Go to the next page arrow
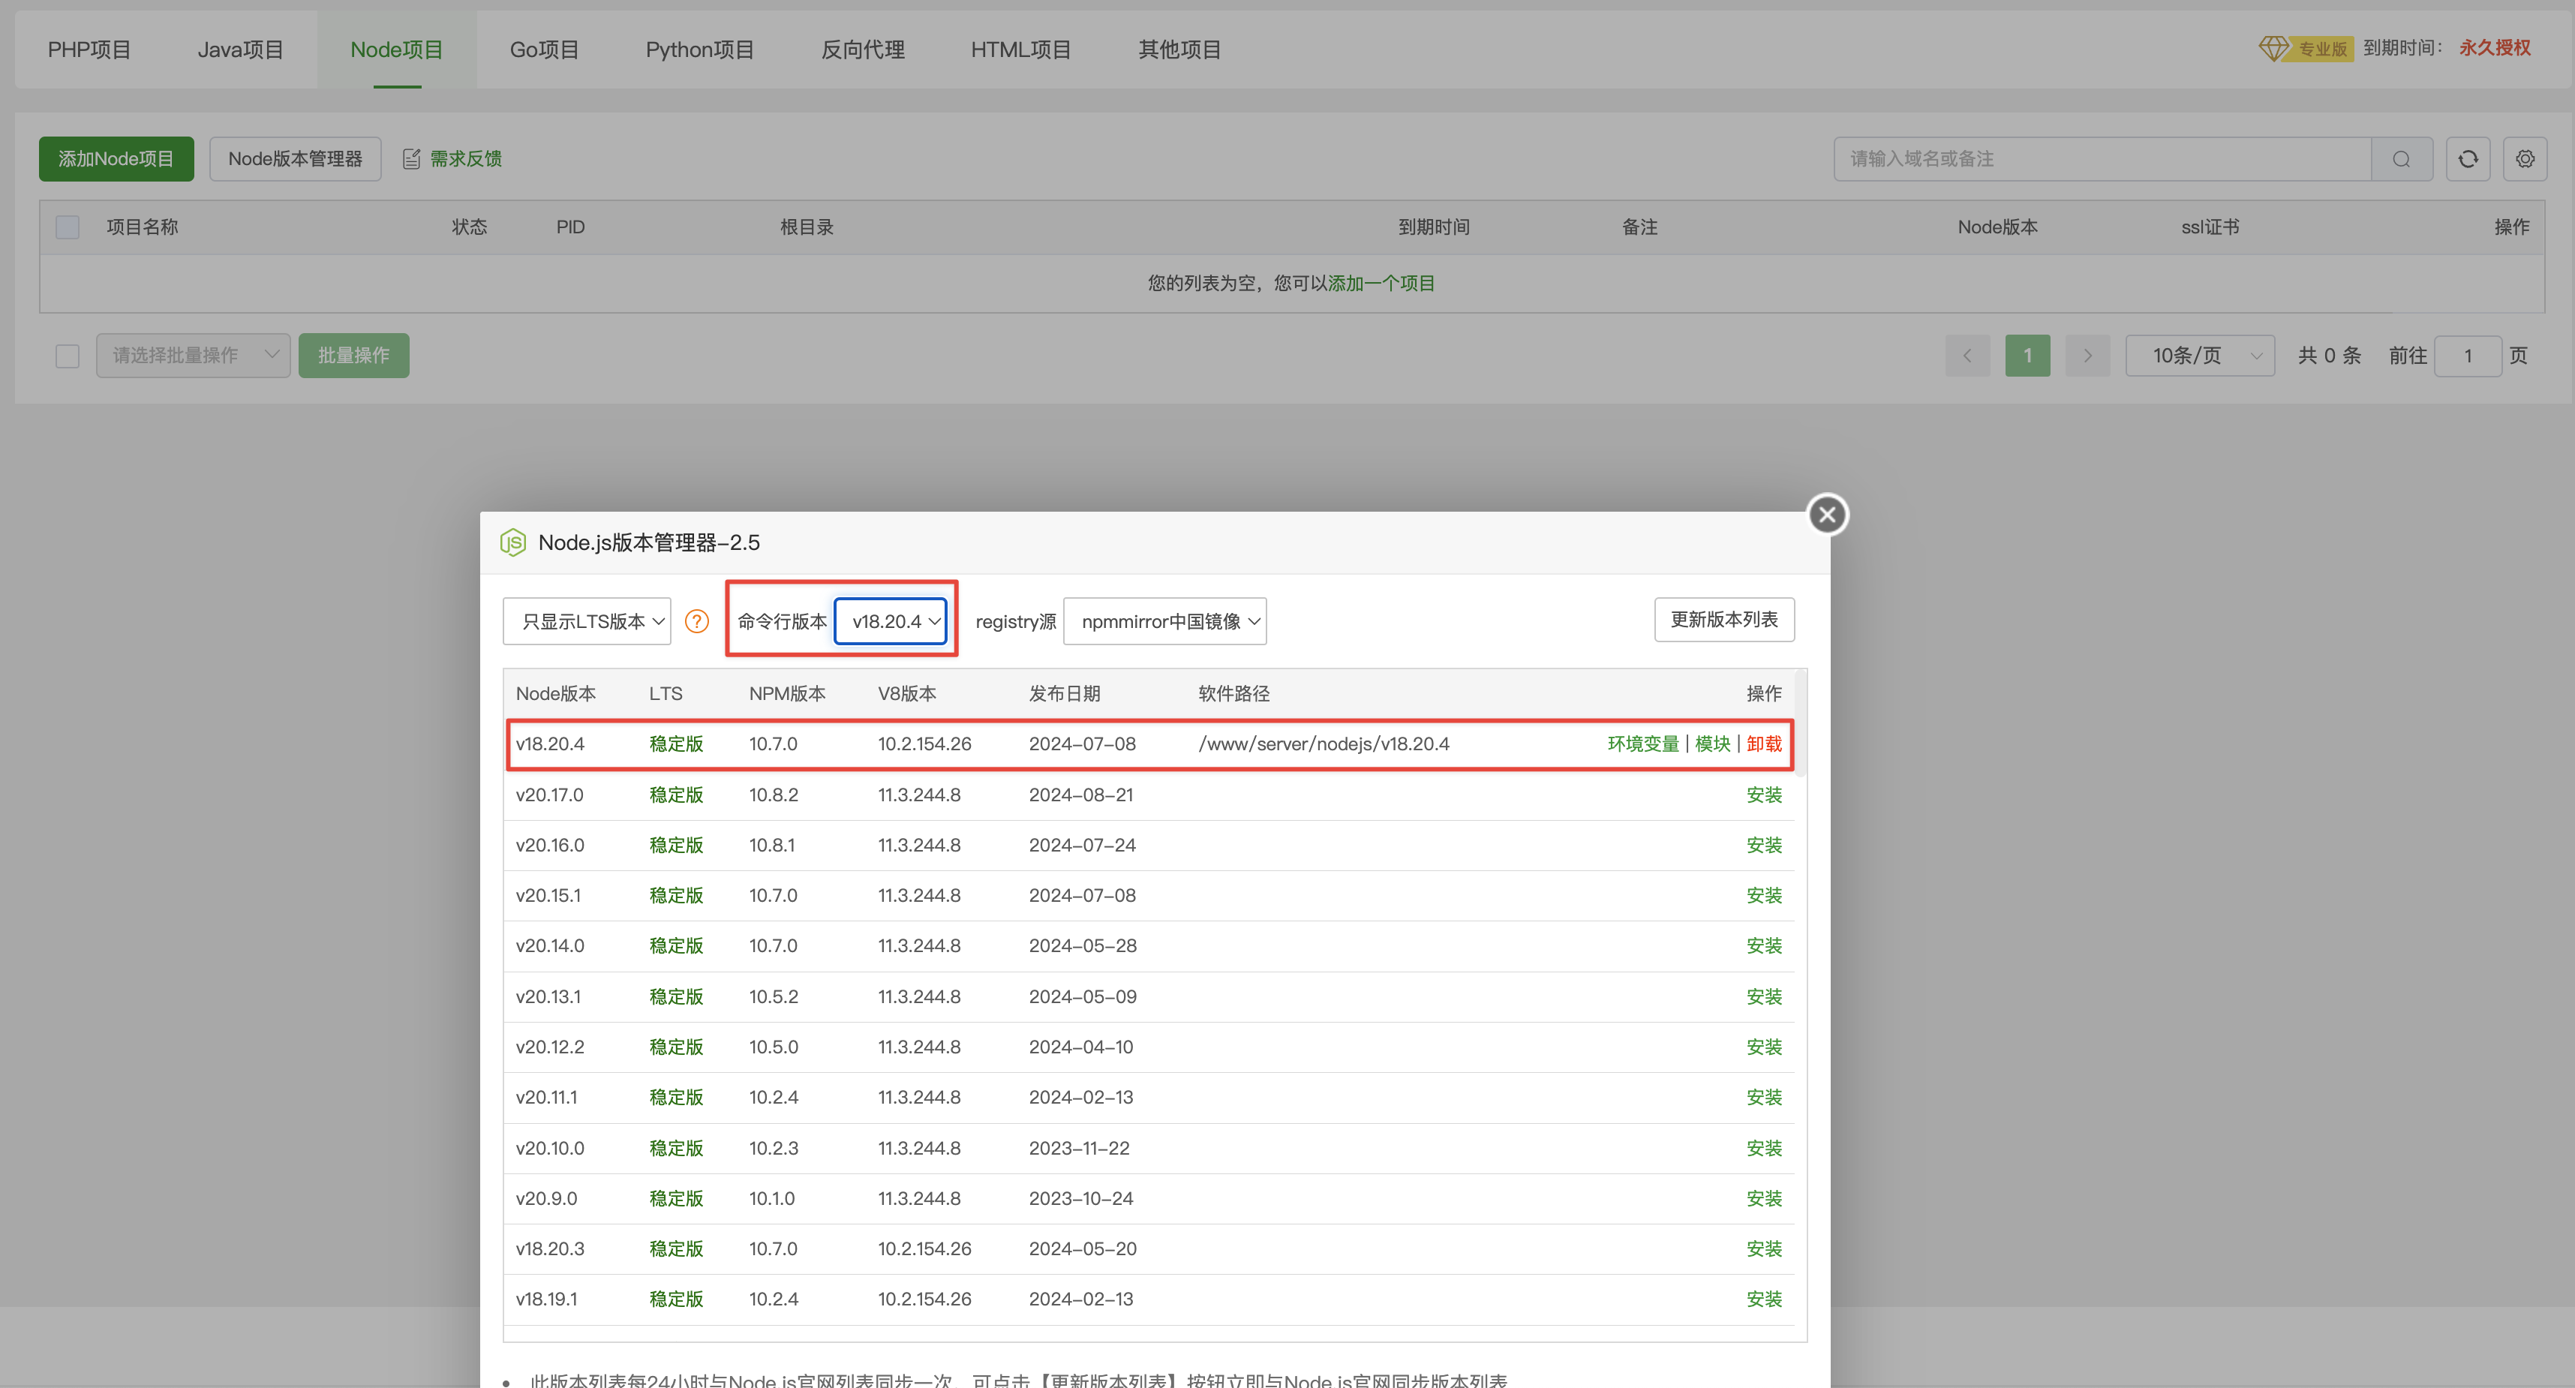 (x=2087, y=356)
